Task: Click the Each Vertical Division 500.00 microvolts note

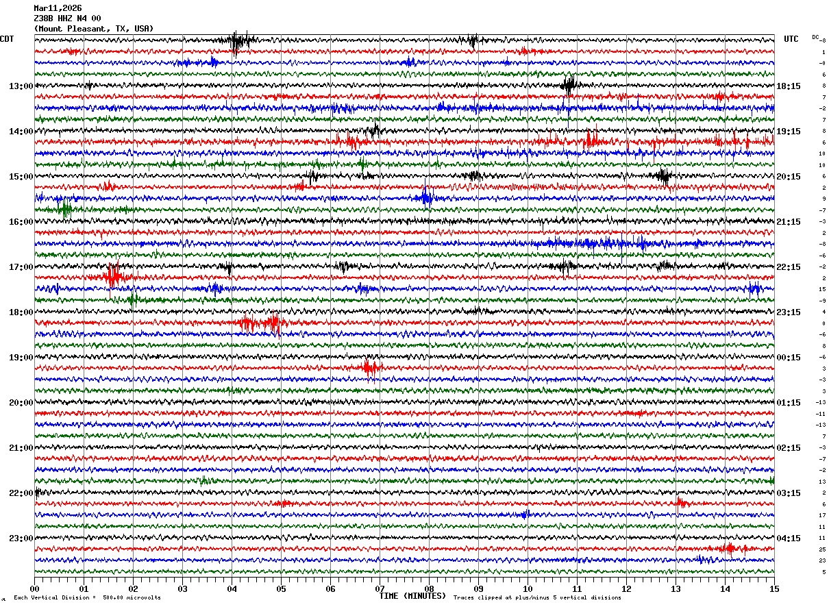Action: (87, 597)
